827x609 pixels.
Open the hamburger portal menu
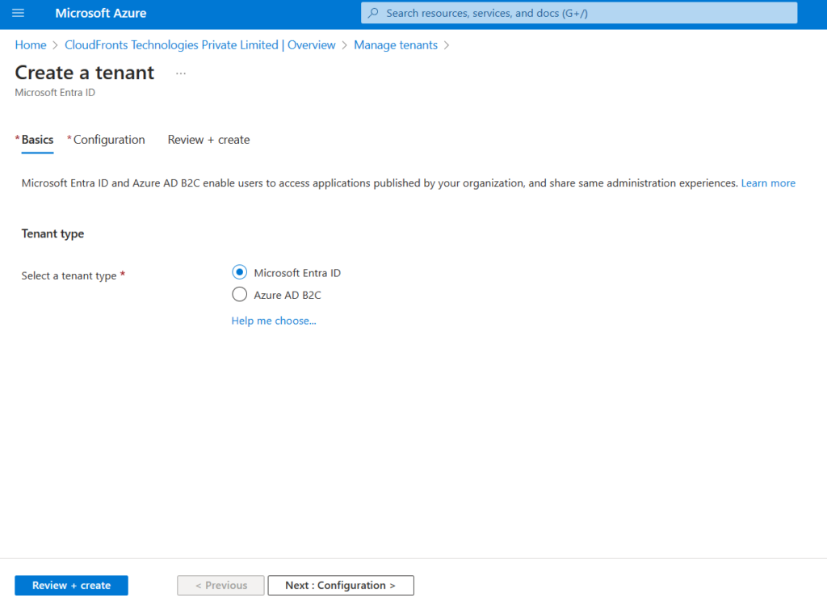18,13
